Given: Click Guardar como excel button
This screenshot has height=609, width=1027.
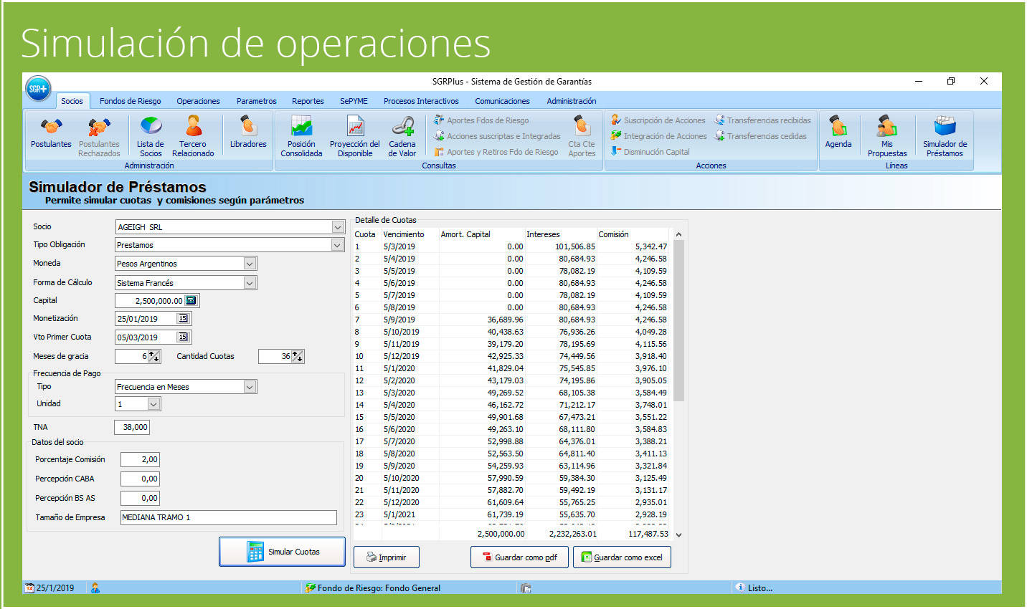Looking at the screenshot, I should (622, 557).
